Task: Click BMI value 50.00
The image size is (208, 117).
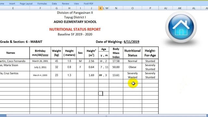Action: click(x=116, y=67)
